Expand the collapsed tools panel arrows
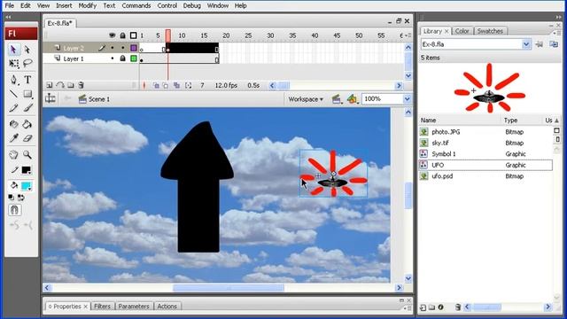Image resolution: width=567 pixels, height=319 pixels. 8,17
